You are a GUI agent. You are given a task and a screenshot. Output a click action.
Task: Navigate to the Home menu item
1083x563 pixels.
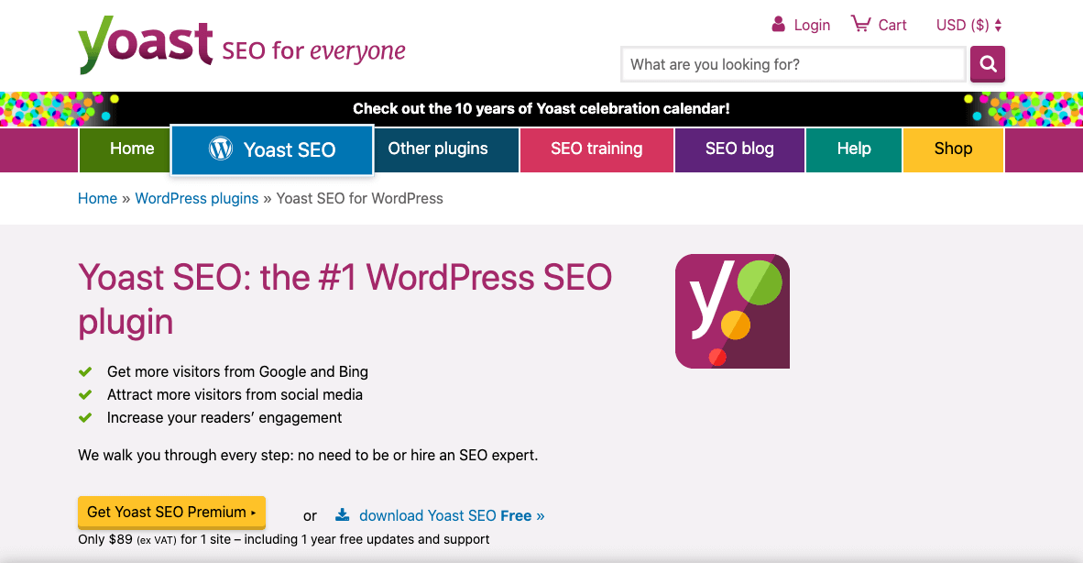pos(131,149)
